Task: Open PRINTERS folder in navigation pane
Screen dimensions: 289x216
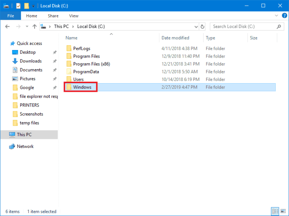Action: point(29,105)
